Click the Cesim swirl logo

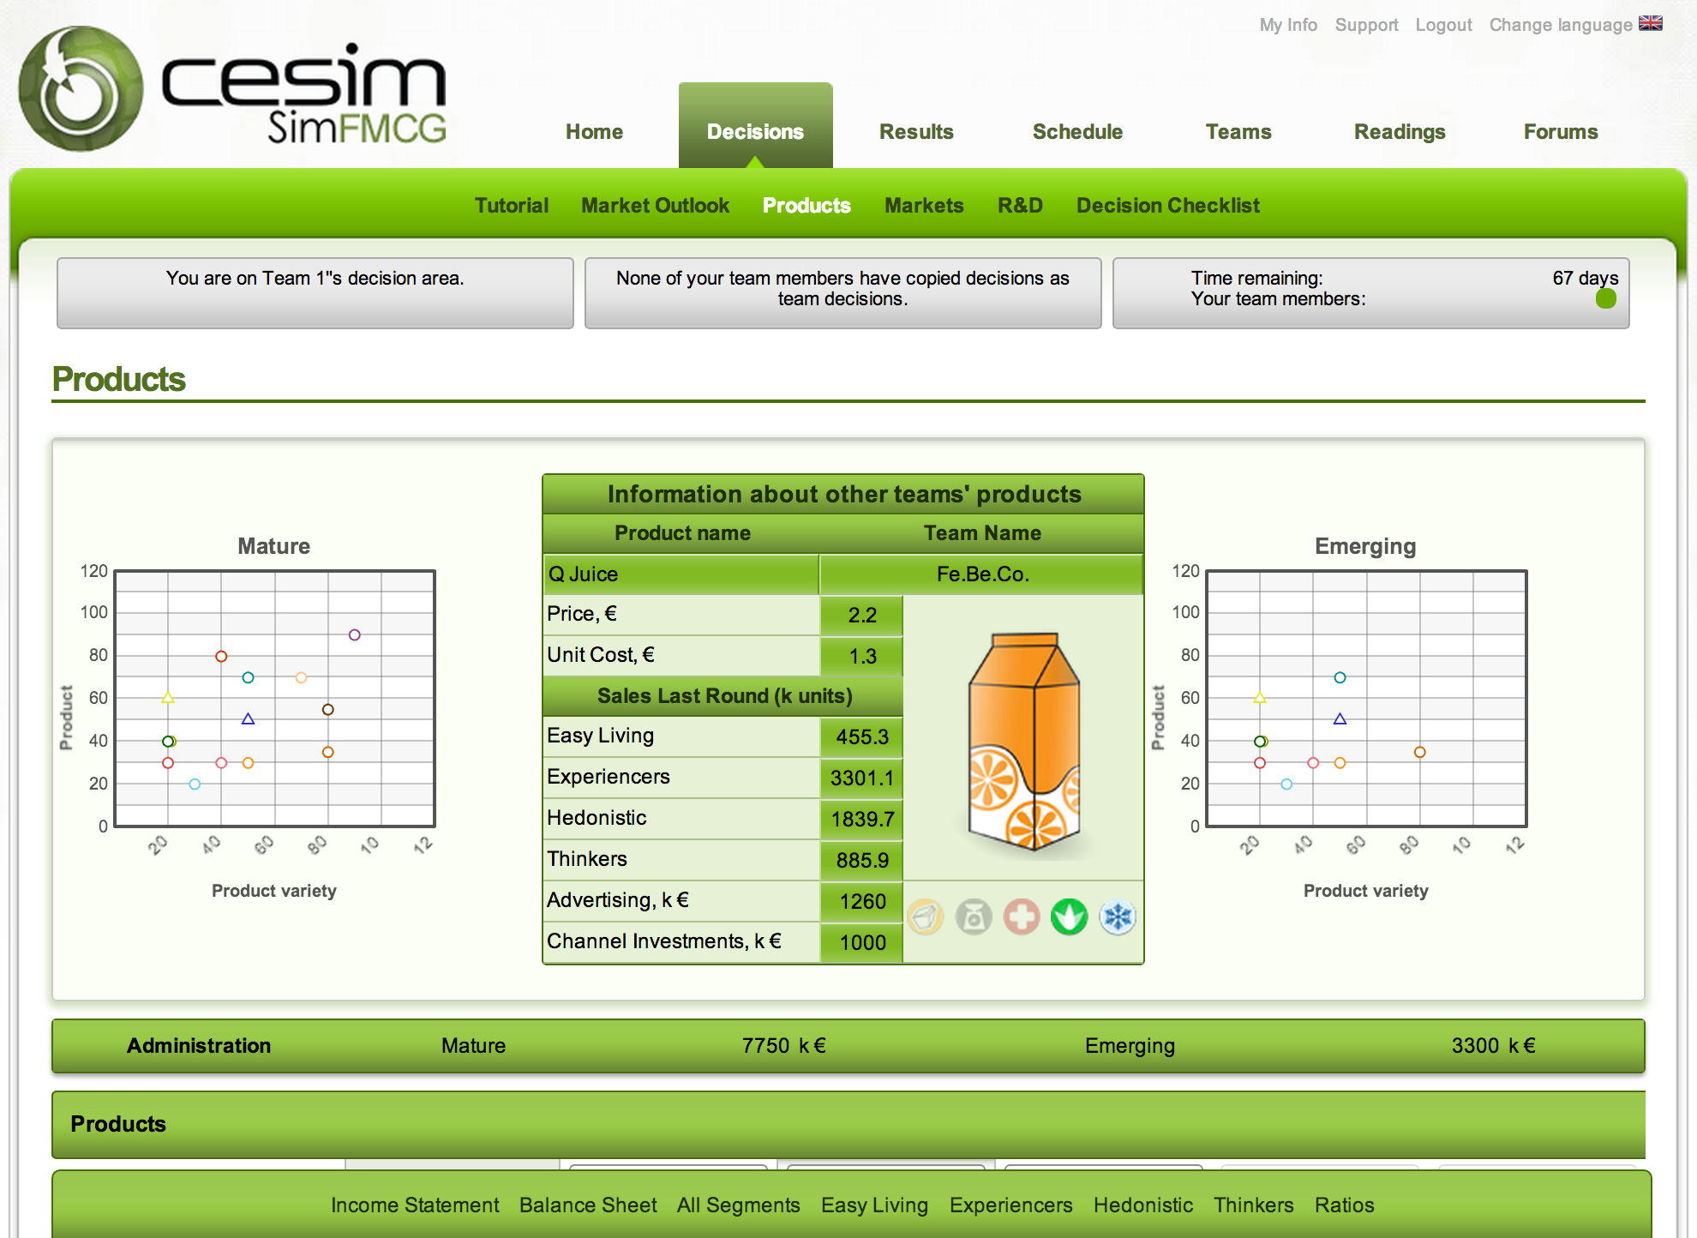[x=81, y=89]
